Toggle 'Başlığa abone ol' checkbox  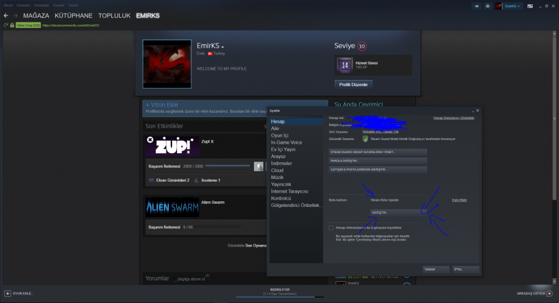pos(175,279)
